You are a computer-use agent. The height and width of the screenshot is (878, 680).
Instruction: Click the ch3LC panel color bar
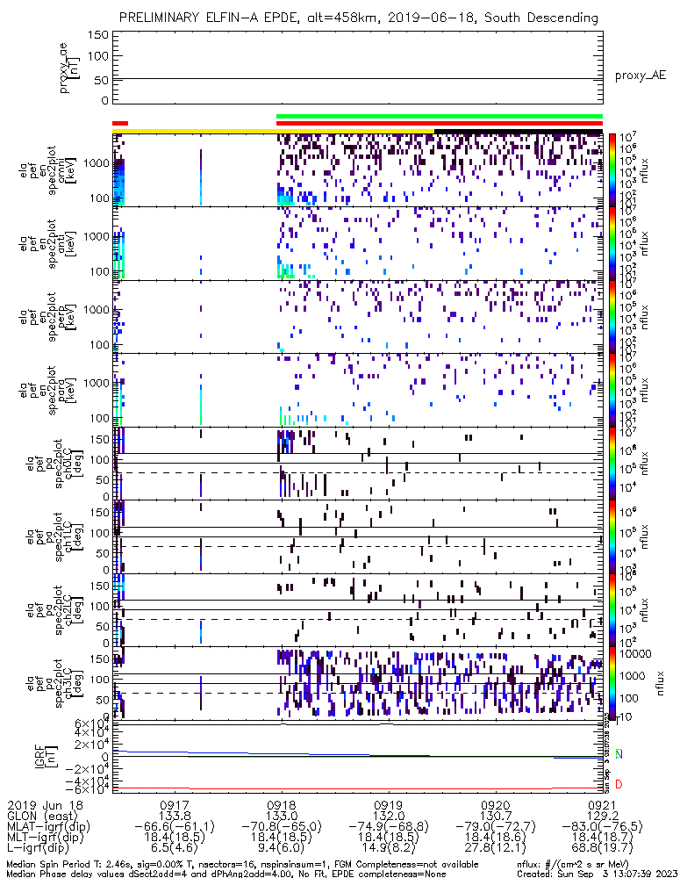point(612,683)
